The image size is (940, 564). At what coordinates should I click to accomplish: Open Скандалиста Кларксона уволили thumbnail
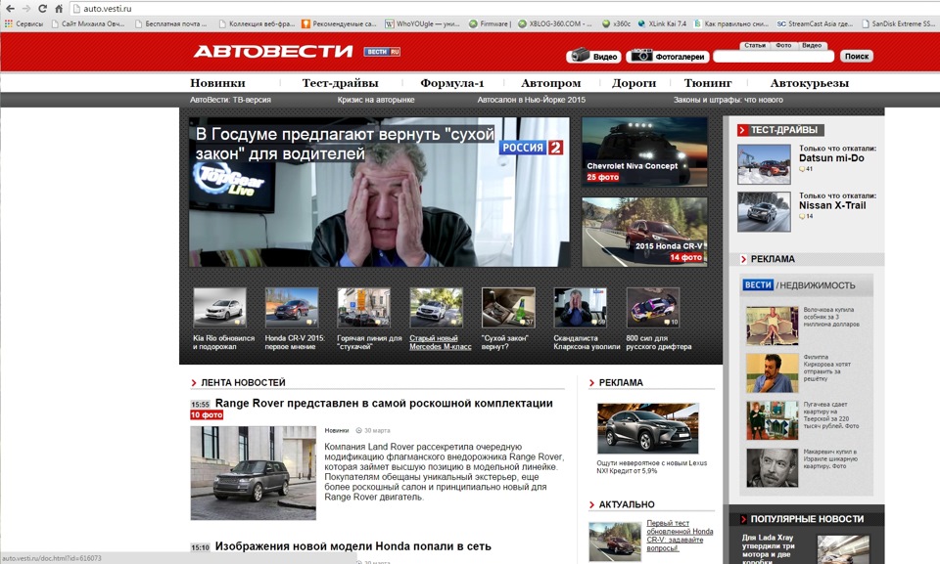tap(581, 308)
